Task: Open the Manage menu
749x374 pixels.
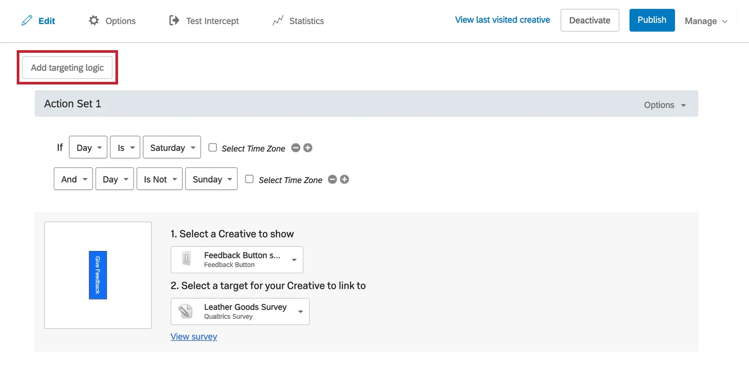Action: 706,21
